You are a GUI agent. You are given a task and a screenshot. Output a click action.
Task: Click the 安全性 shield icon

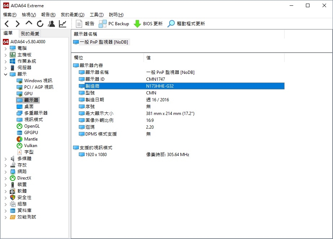[x=13, y=198]
